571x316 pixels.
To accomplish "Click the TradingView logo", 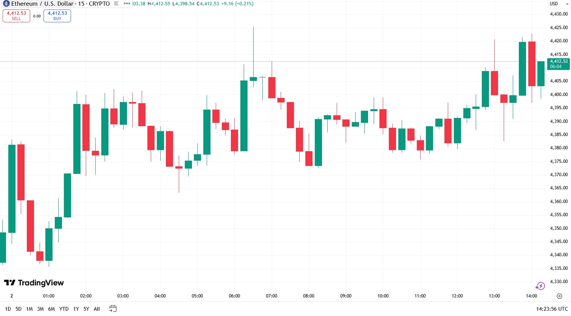I will (34, 283).
